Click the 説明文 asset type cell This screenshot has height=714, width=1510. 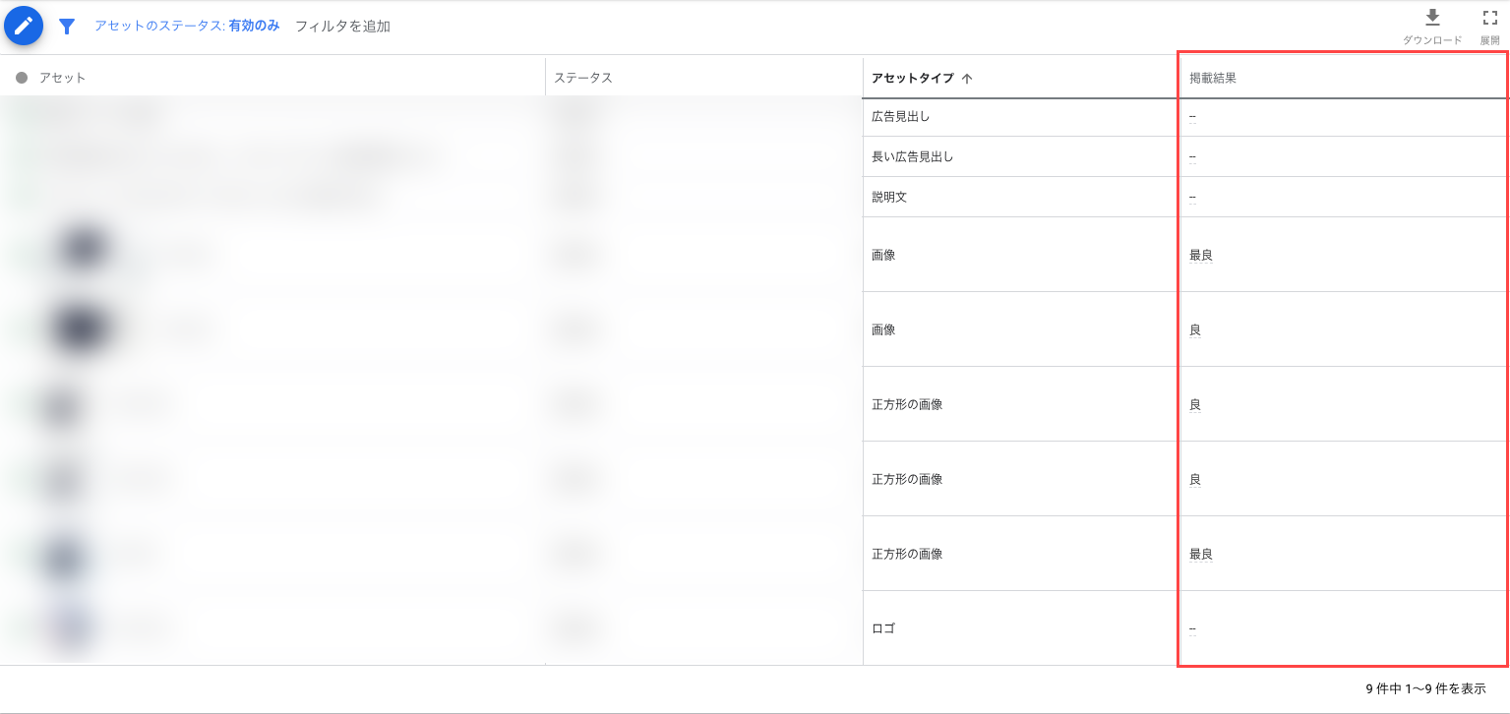click(x=889, y=197)
